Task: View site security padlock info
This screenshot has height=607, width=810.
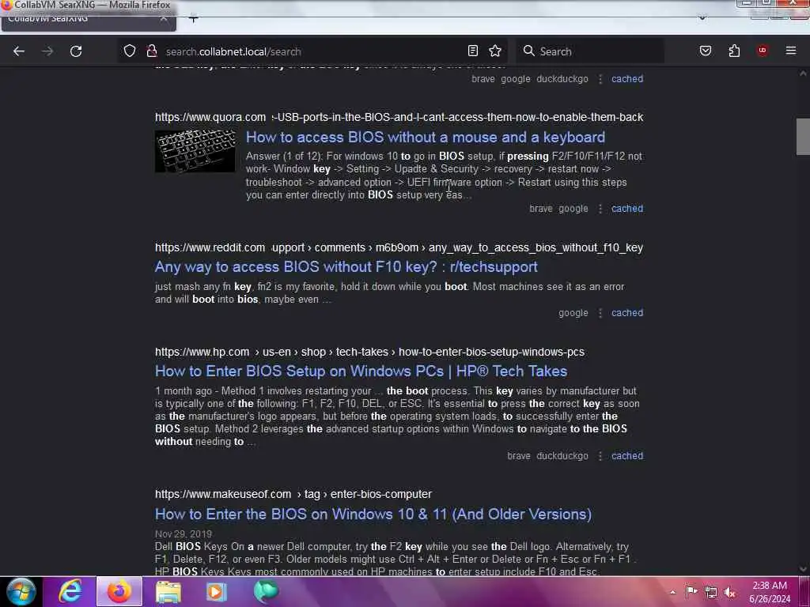Action: [151, 51]
